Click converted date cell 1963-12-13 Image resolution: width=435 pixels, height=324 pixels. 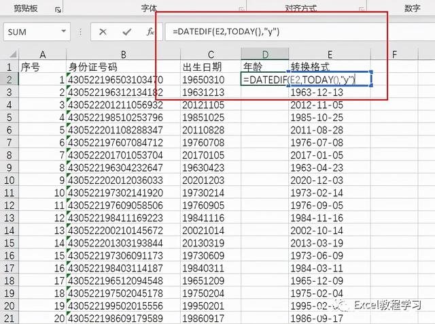click(x=330, y=93)
